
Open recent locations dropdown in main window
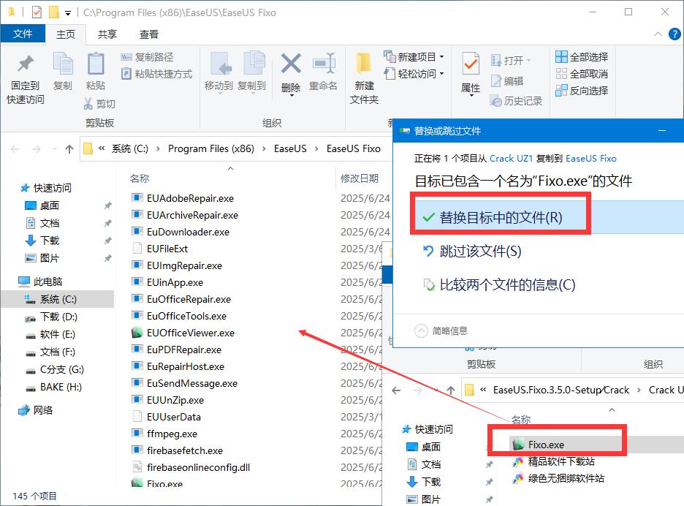point(54,149)
